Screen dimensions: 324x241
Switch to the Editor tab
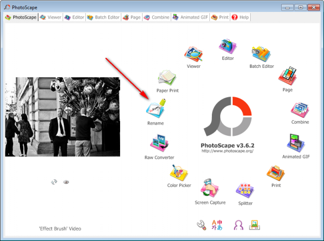pyautogui.click(x=74, y=17)
